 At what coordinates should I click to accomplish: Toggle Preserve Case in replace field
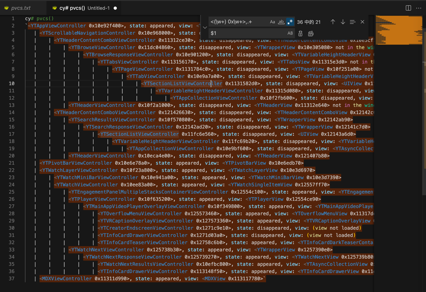click(290, 33)
